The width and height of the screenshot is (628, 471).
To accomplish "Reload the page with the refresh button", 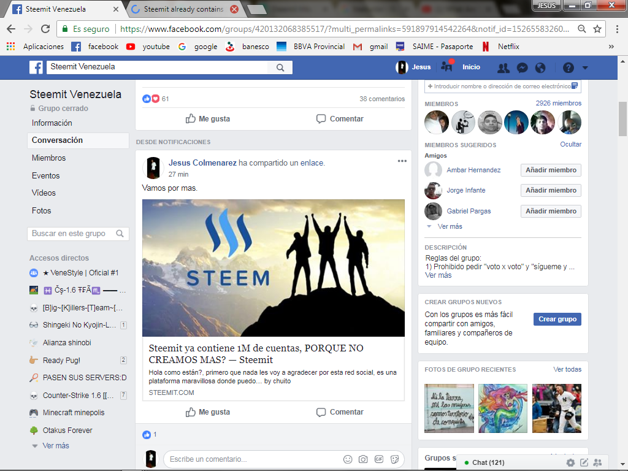I will [x=45, y=29].
